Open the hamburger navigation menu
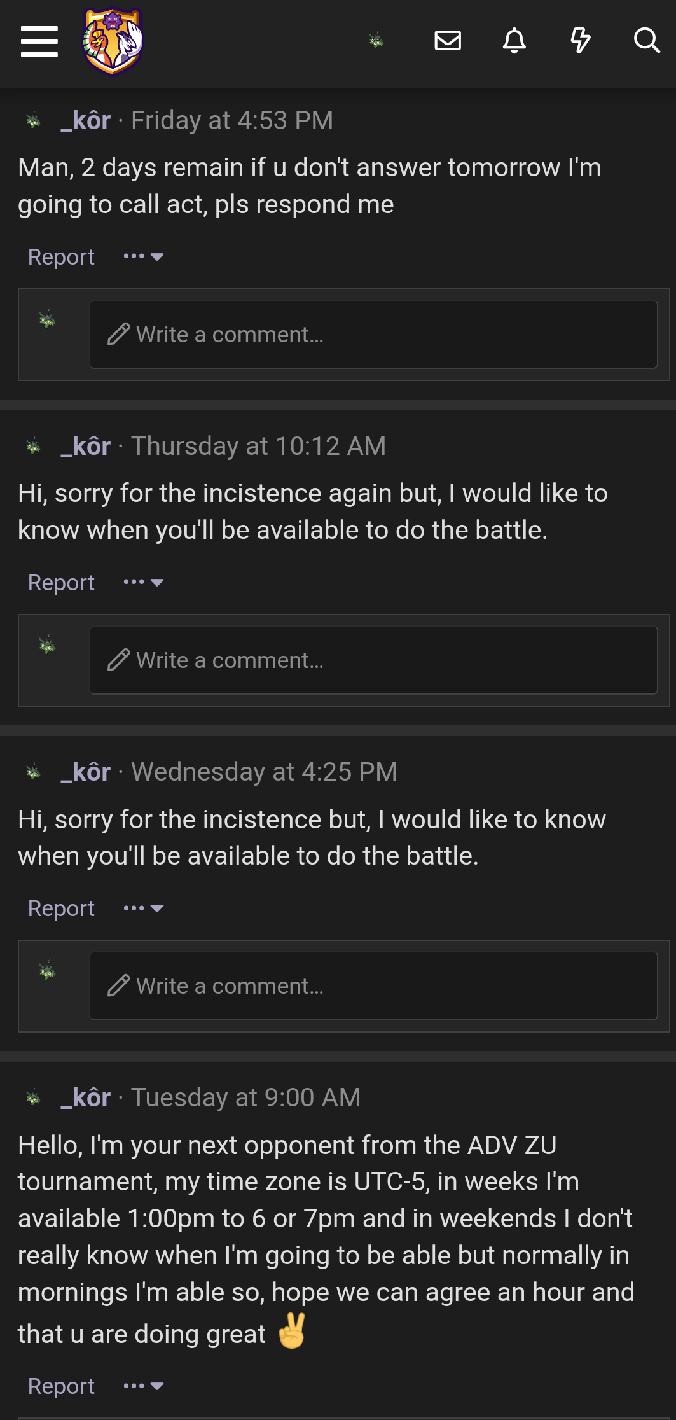Screen dimensions: 676x1420 [x=39, y=41]
